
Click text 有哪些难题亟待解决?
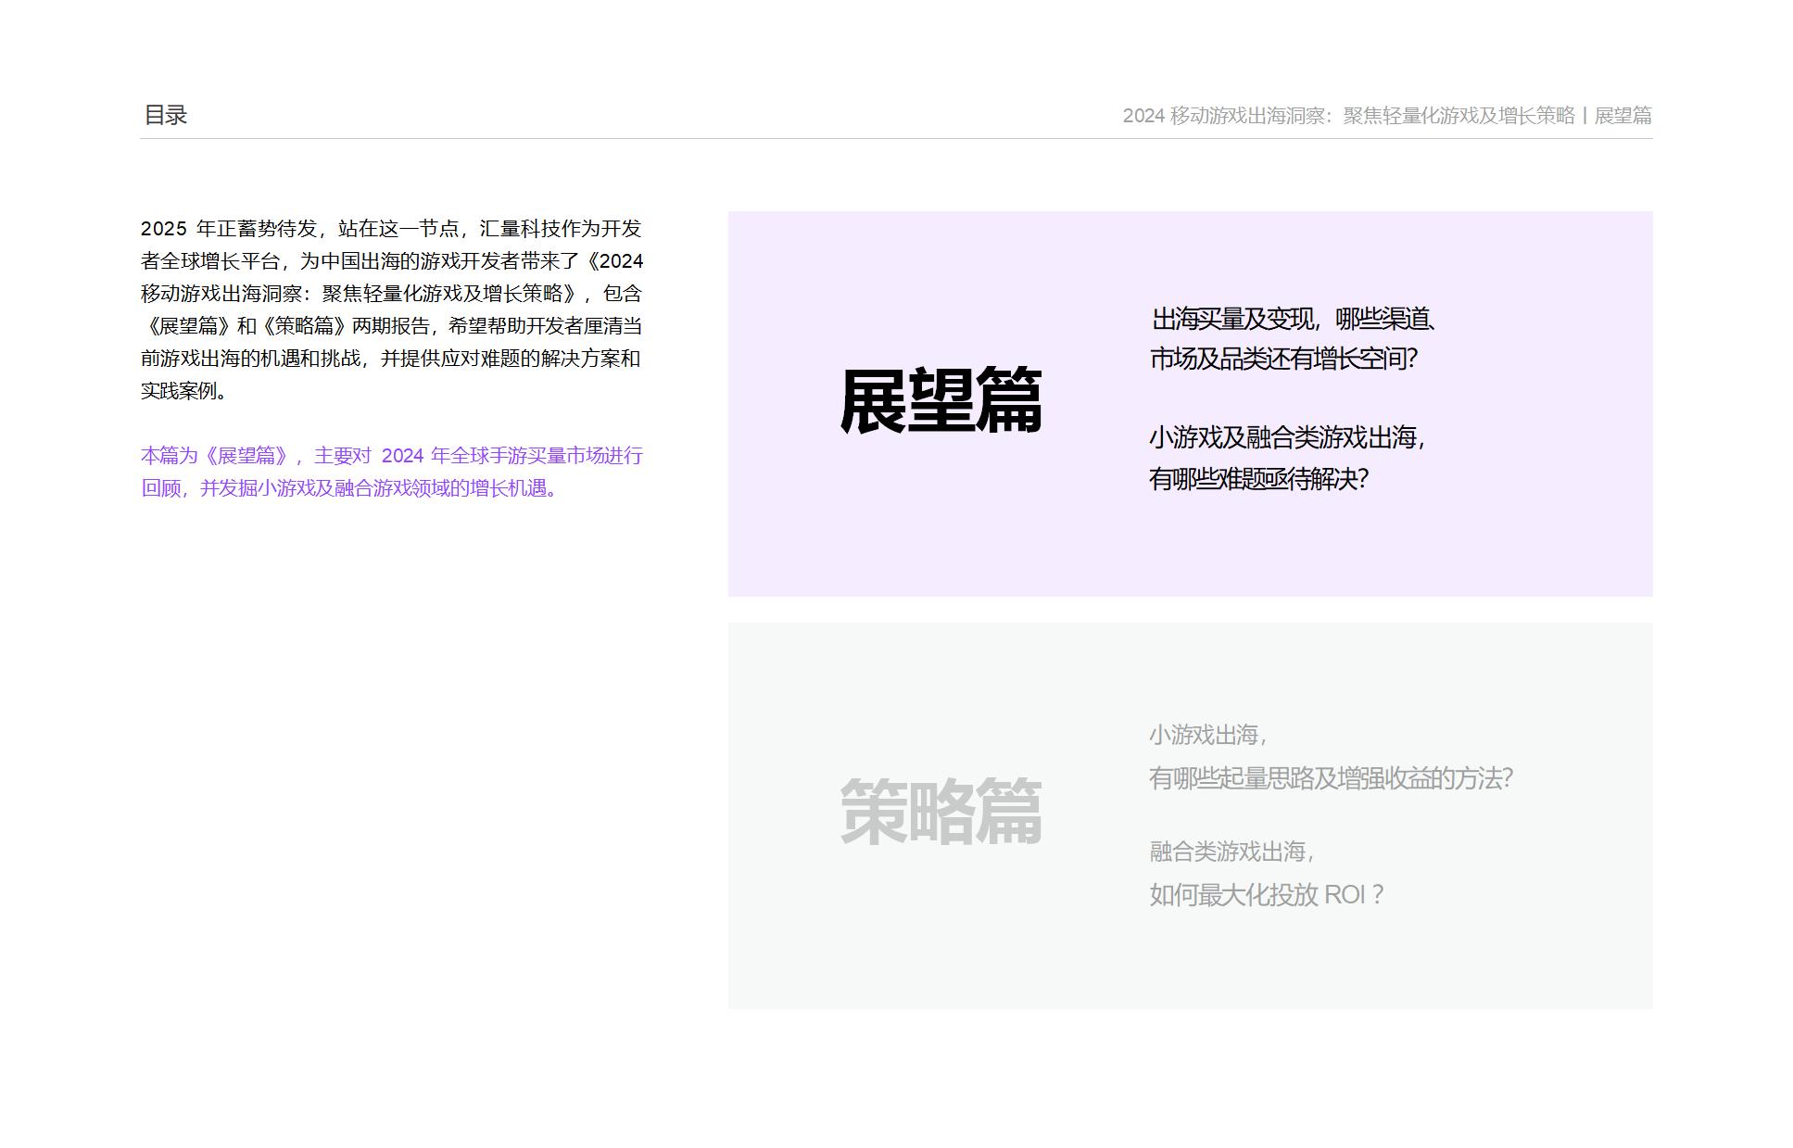(x=1258, y=479)
